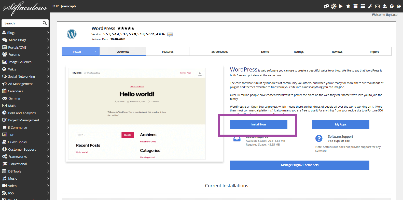Click into the sidebar Search field
Screen dimensions: 403x200
point(22,23)
